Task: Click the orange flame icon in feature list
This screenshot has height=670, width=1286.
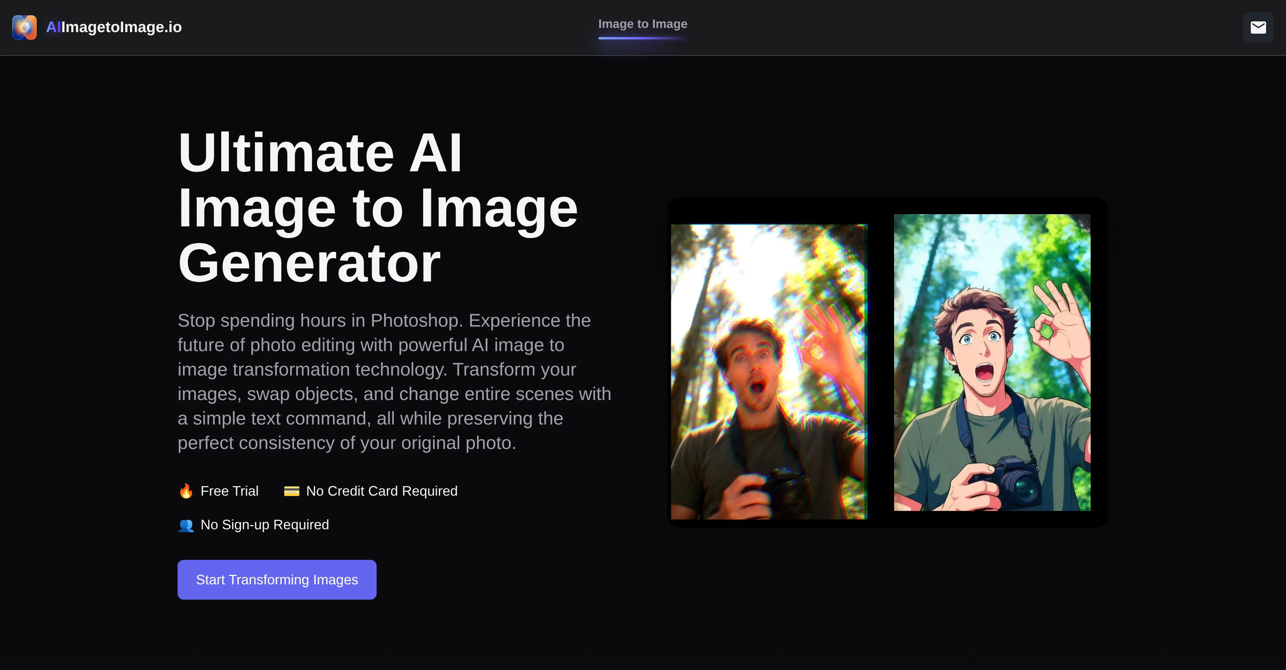Action: click(186, 491)
